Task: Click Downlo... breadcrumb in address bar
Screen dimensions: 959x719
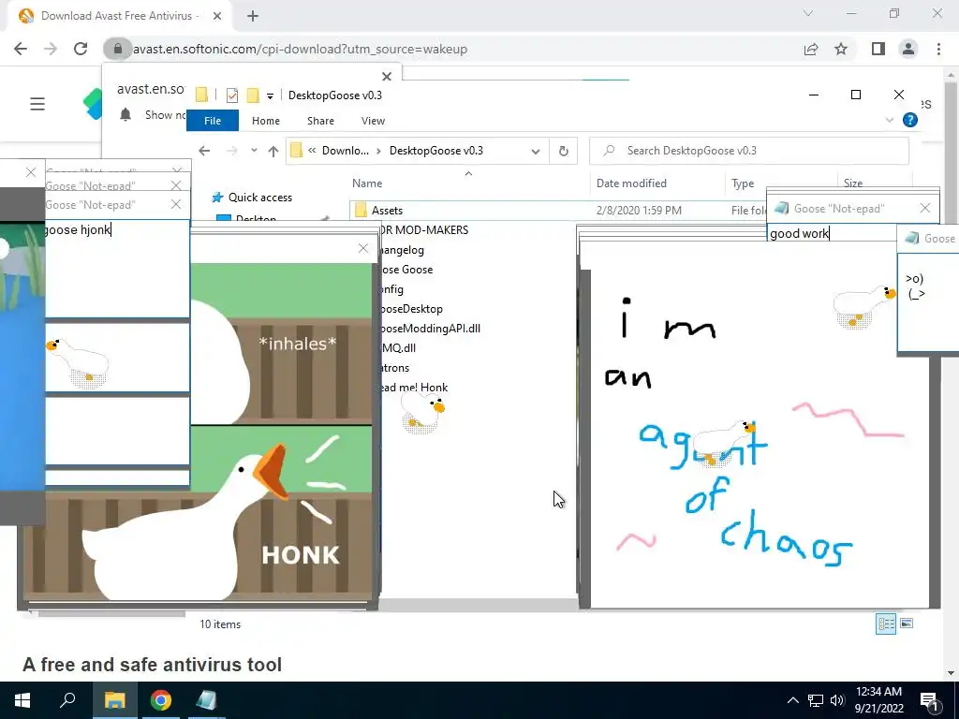Action: pos(346,151)
